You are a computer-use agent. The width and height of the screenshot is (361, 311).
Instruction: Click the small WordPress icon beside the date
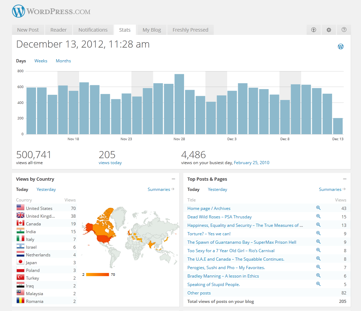click(x=341, y=46)
